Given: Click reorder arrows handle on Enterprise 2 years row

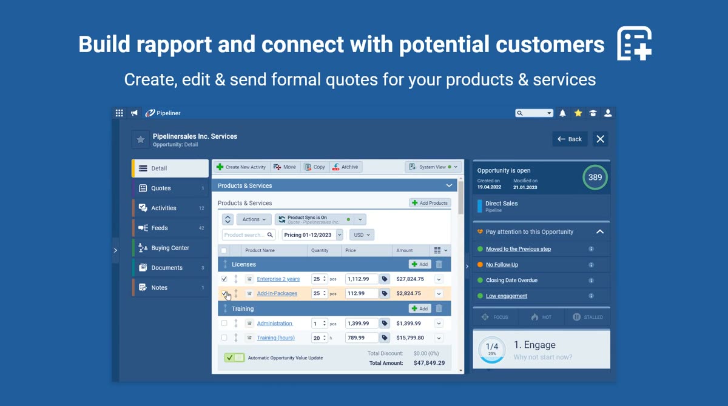Looking at the screenshot, I should 236,279.
